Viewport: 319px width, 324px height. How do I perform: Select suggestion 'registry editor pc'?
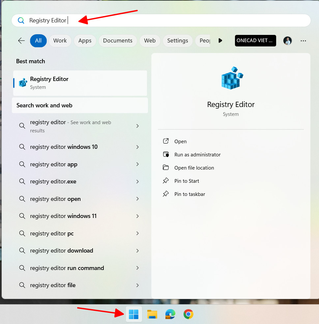click(x=80, y=233)
